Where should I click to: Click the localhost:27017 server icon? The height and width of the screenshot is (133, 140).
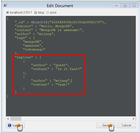(7, 13)
